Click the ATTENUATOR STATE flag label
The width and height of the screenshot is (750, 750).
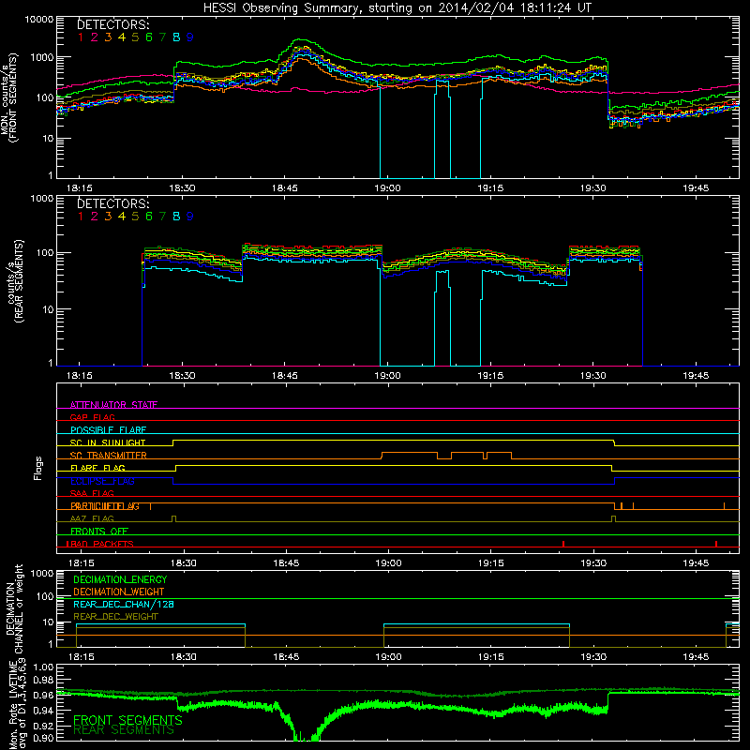[x=113, y=405]
